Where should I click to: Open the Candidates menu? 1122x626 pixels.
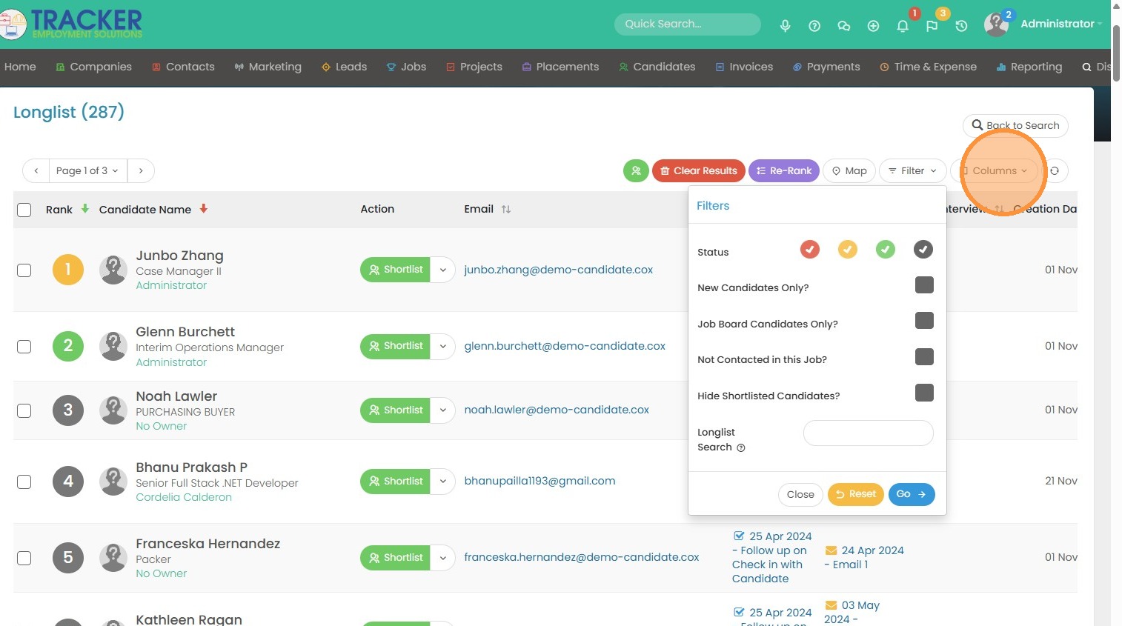(x=657, y=67)
